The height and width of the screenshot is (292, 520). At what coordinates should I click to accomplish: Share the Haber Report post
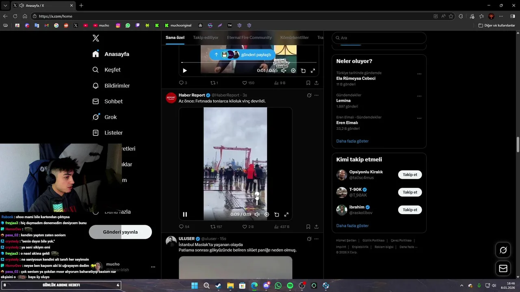point(316,227)
